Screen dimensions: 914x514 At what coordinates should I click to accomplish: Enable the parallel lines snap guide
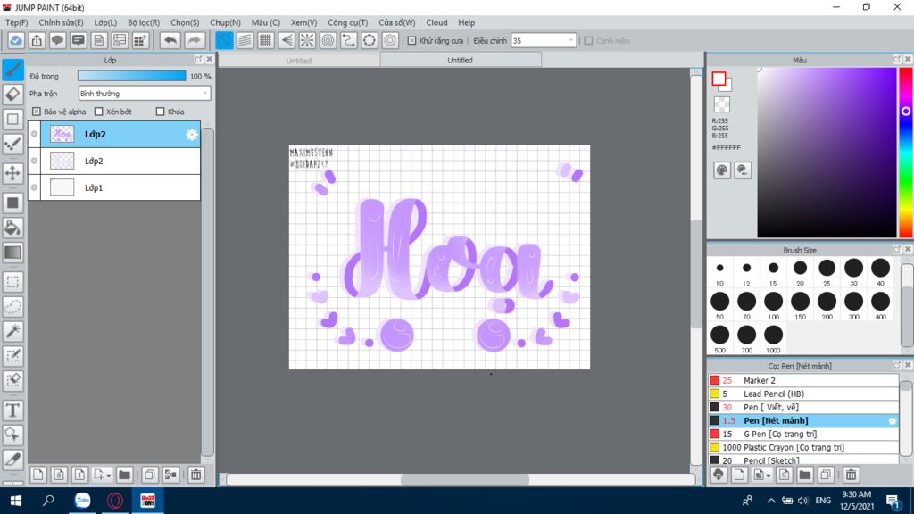click(245, 40)
